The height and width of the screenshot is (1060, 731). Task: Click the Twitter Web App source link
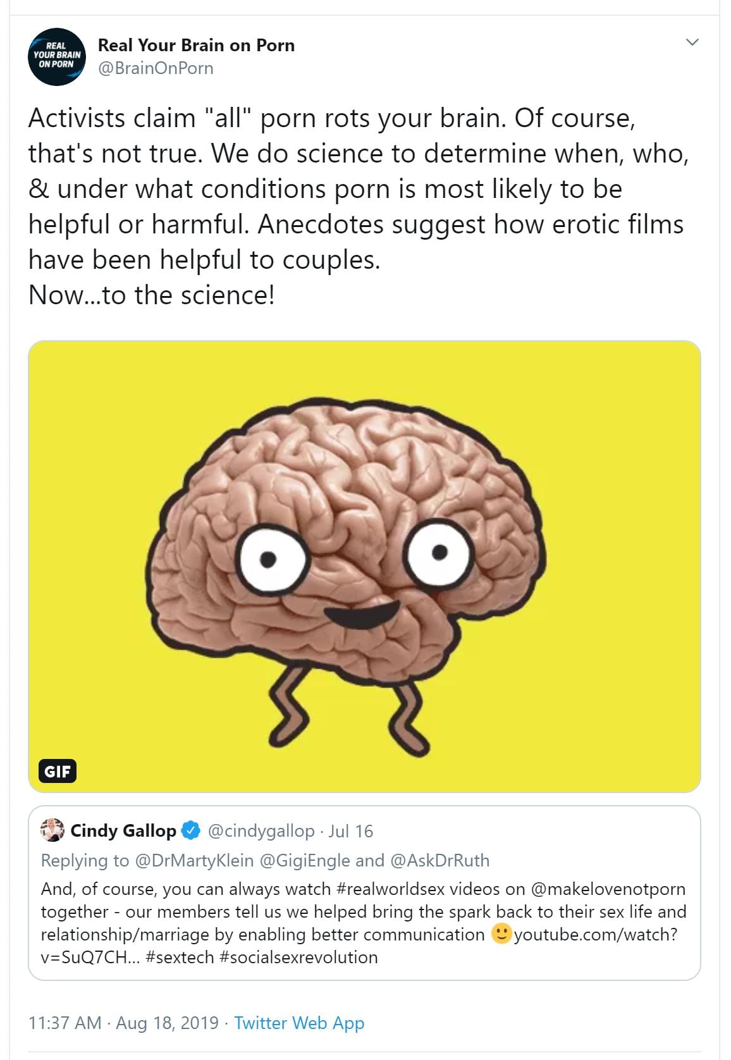[299, 1023]
